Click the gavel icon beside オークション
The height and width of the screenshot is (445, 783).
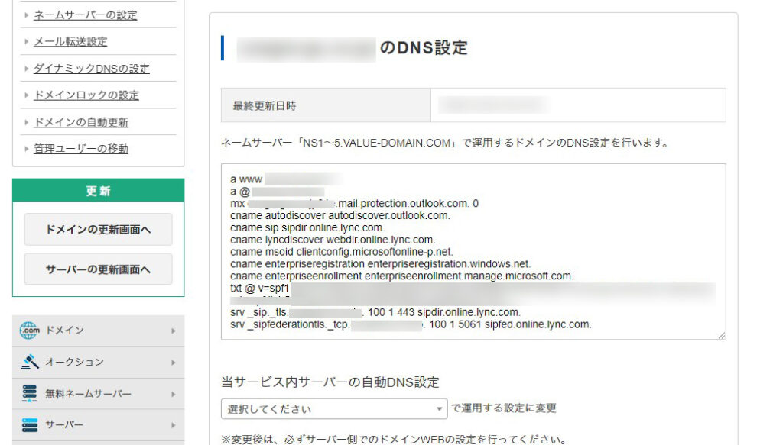(30, 363)
